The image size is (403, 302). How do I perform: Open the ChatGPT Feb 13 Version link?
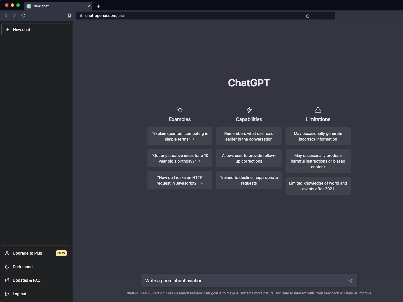145,293
